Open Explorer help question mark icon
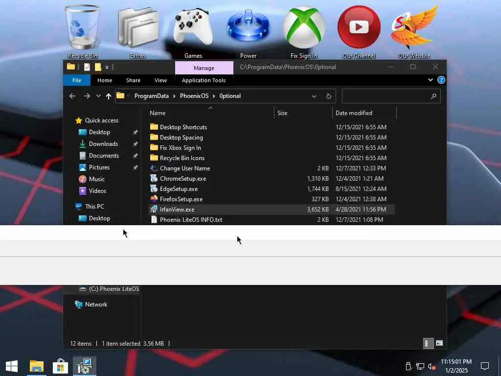 click(441, 80)
